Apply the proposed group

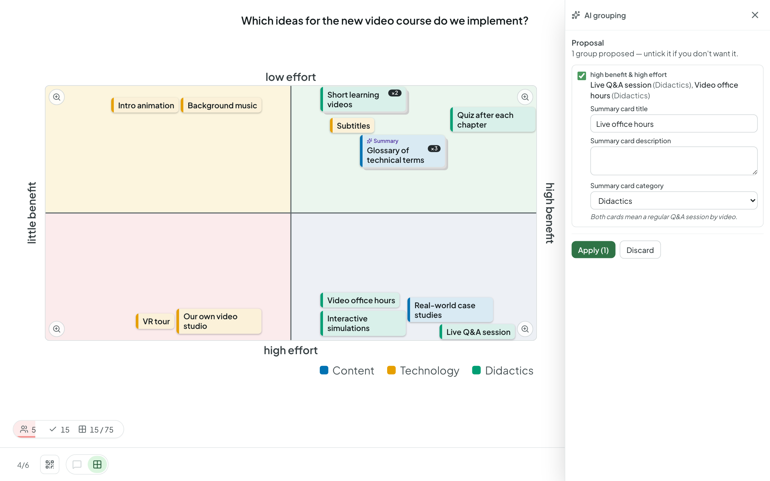click(x=593, y=250)
